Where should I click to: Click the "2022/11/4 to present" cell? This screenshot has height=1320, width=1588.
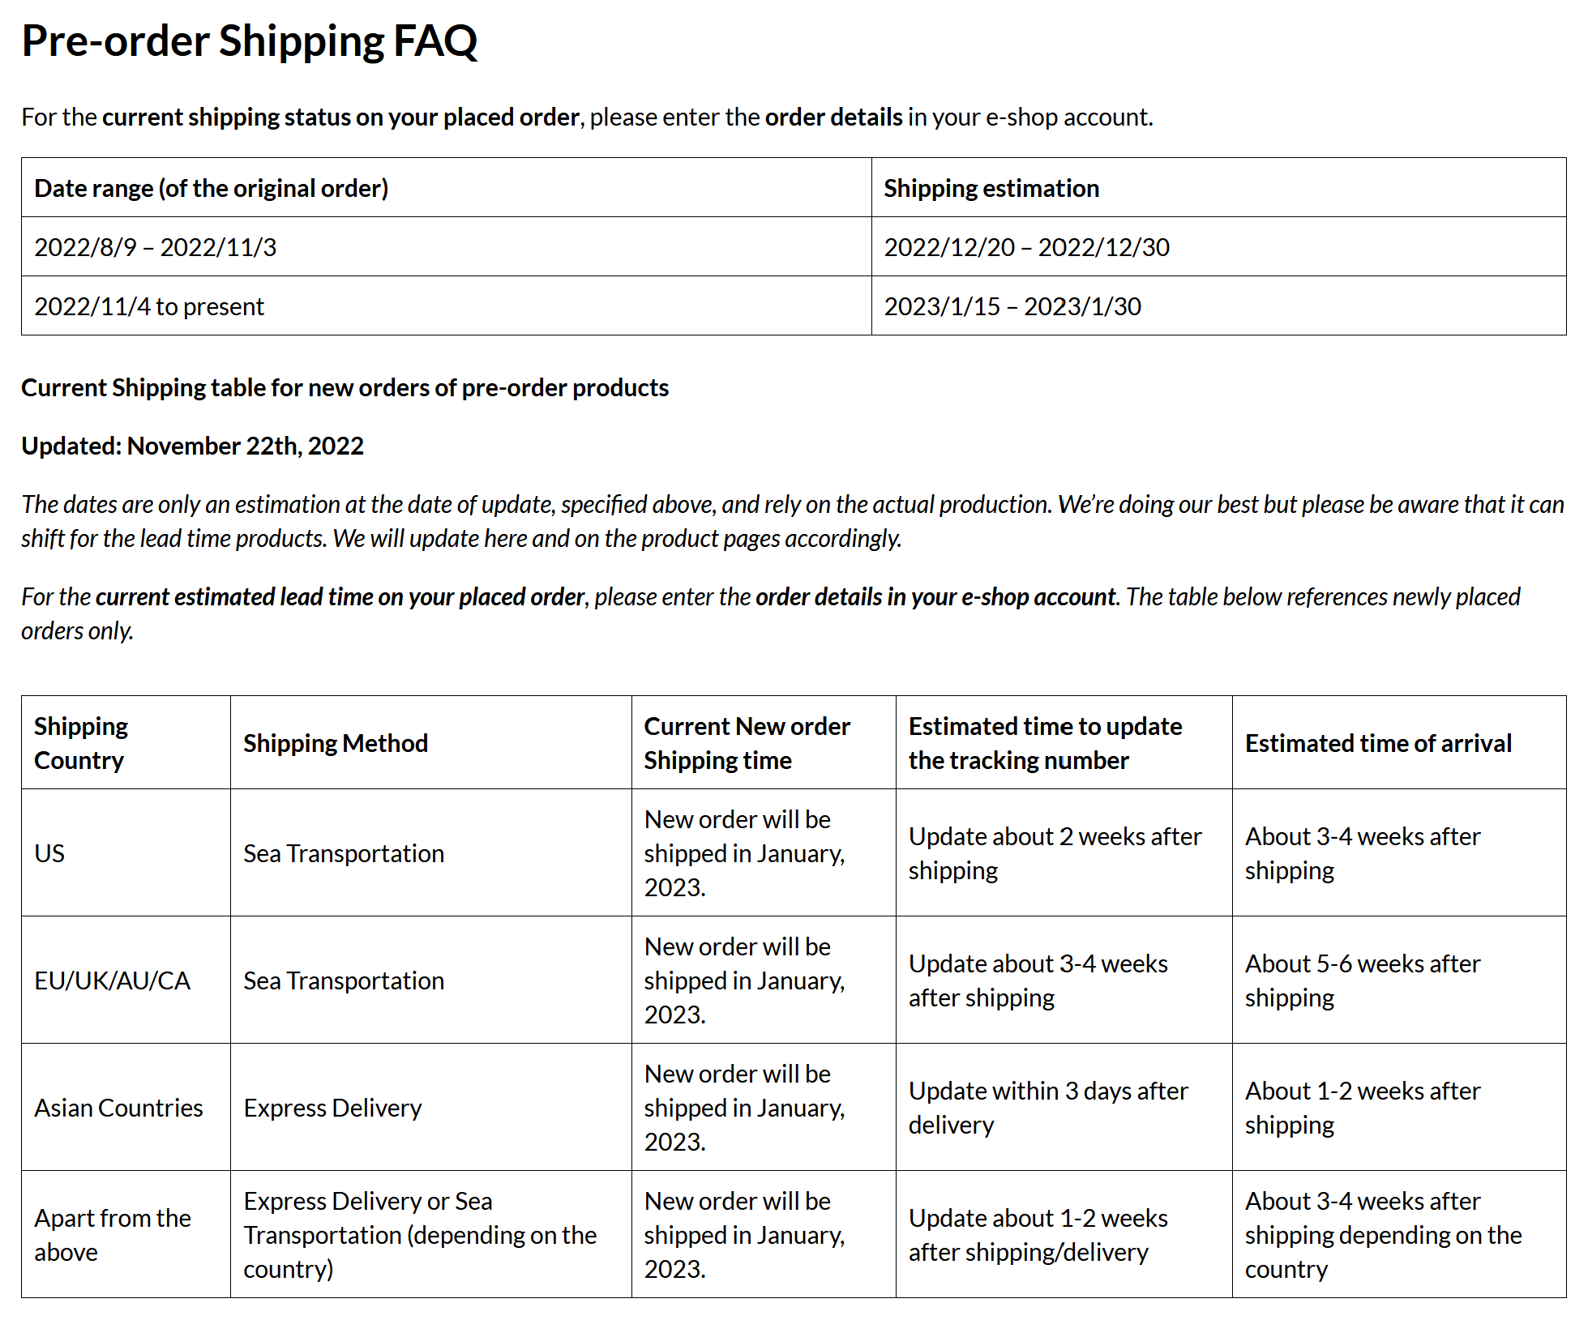pos(149,306)
